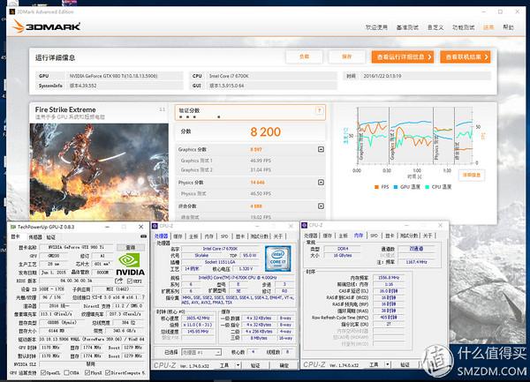
Task: Expand the combined score (综合分数) section
Action: click(x=322, y=206)
